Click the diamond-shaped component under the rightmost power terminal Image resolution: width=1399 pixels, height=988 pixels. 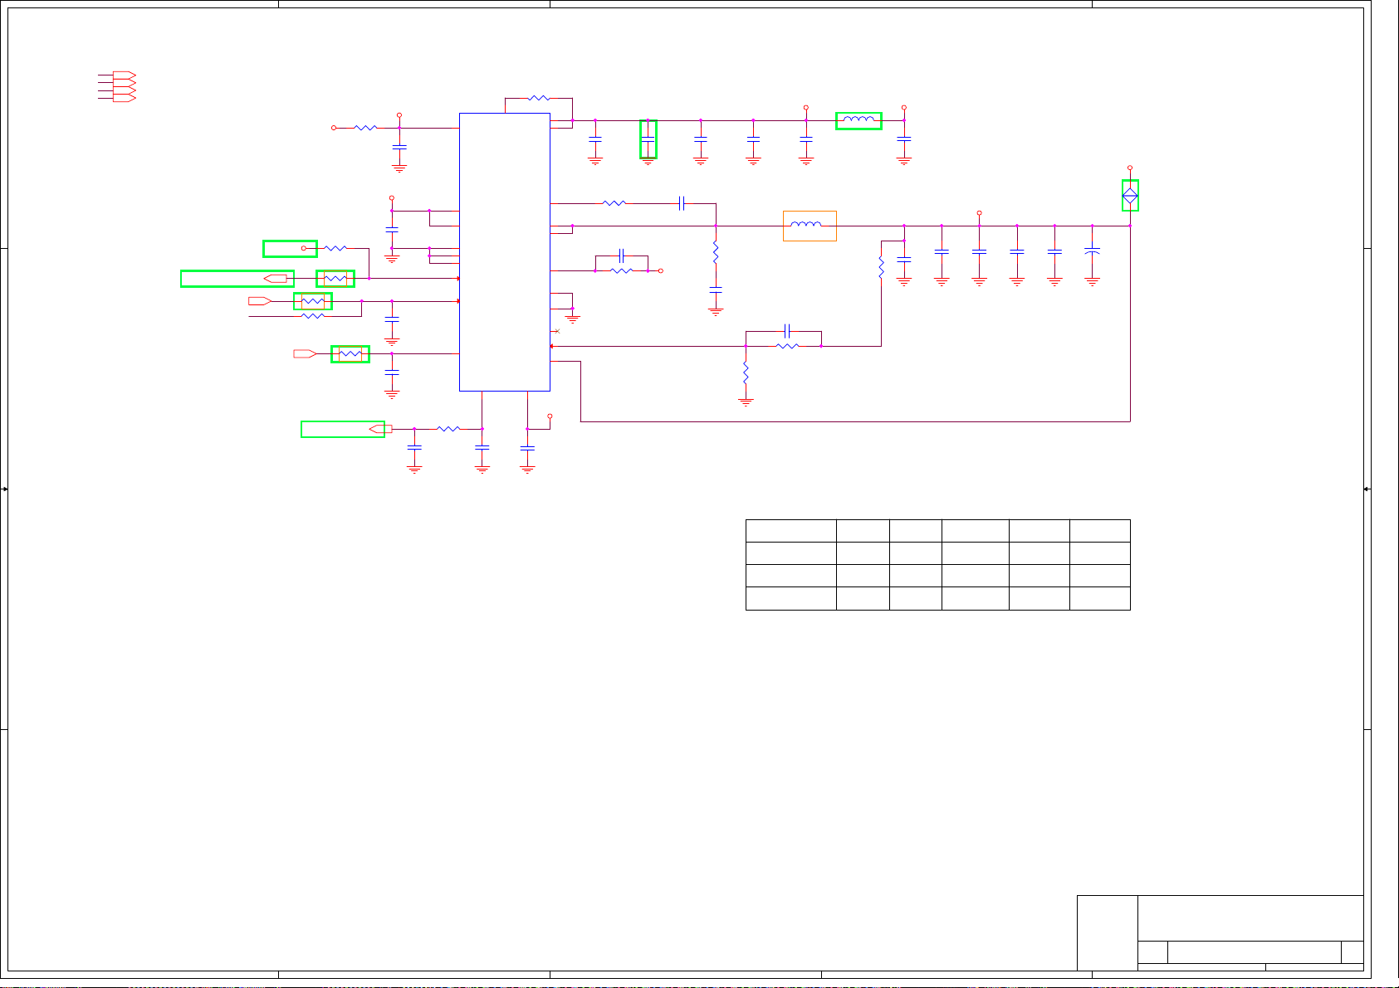(1130, 197)
